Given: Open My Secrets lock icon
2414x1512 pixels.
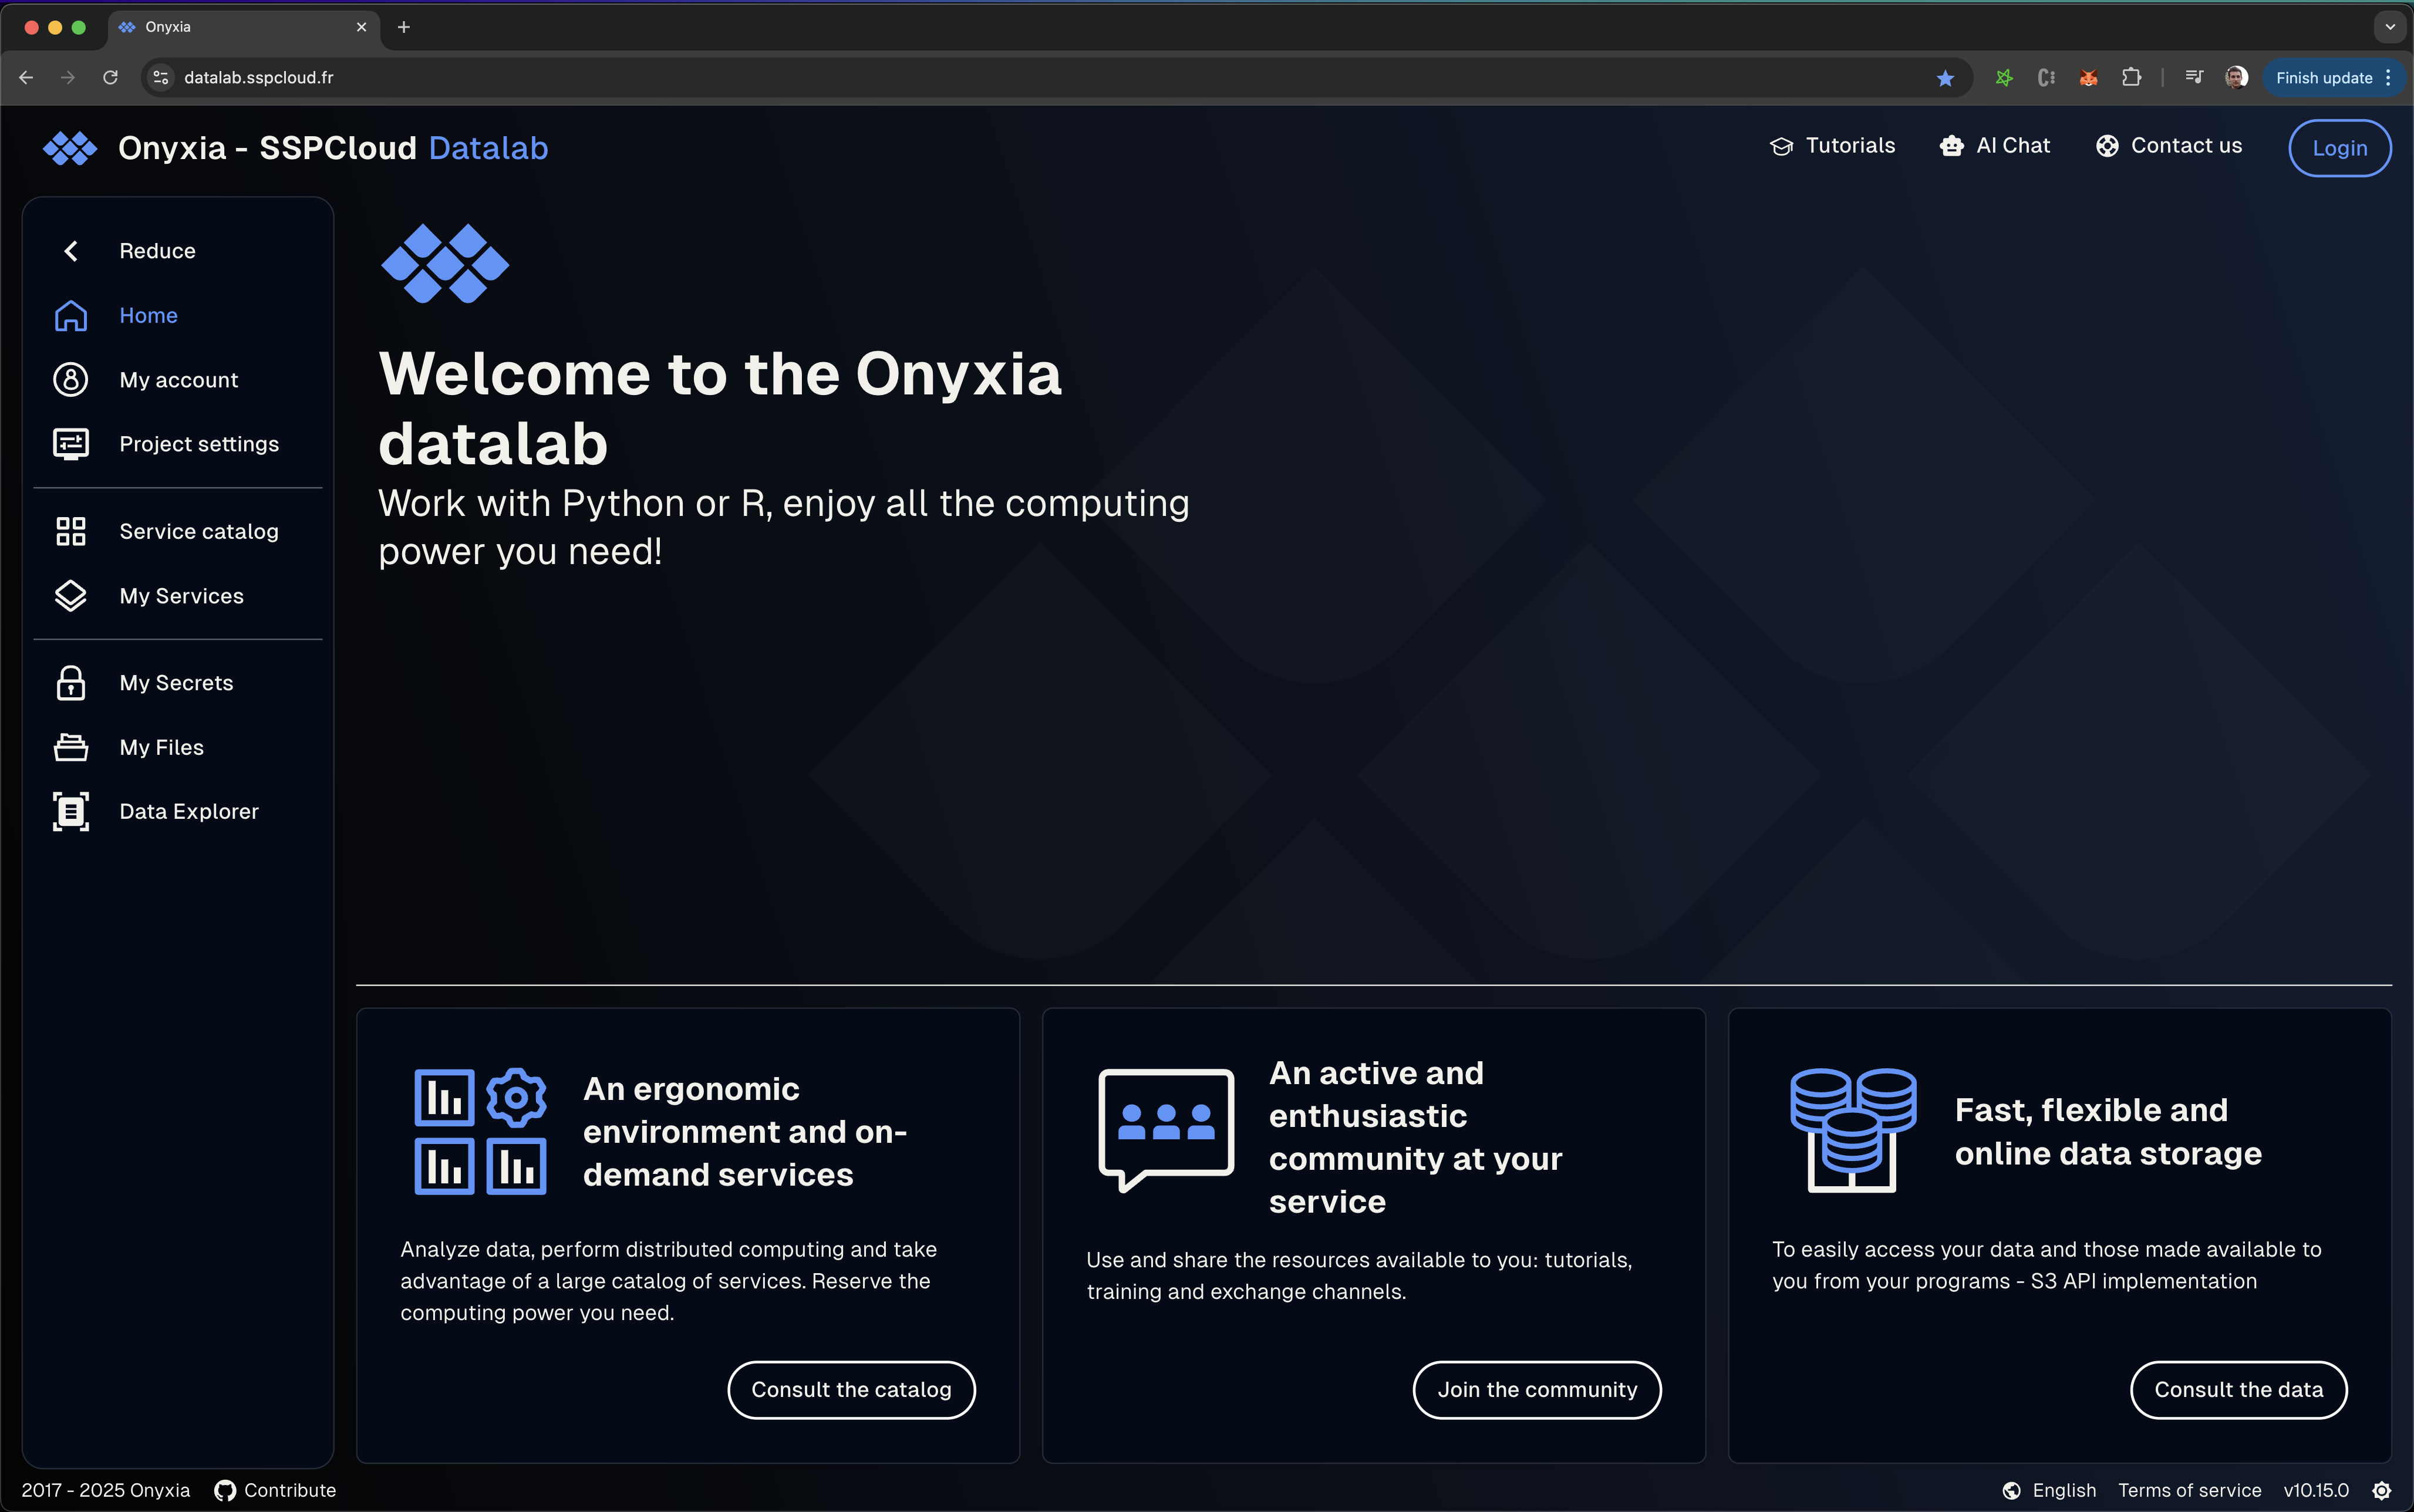Looking at the screenshot, I should 70,683.
